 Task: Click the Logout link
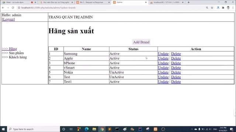point(8,19)
